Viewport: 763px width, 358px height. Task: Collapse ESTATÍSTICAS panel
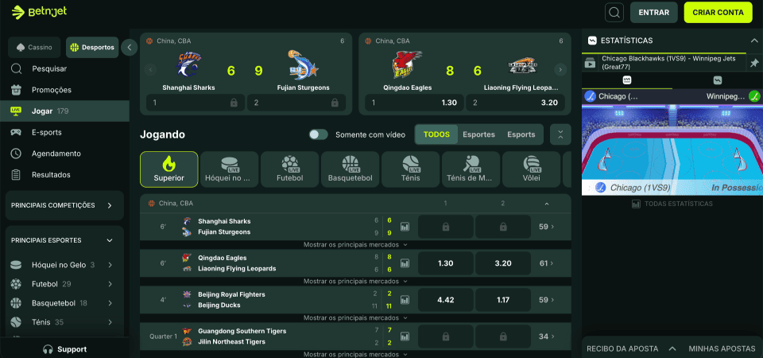coord(753,41)
